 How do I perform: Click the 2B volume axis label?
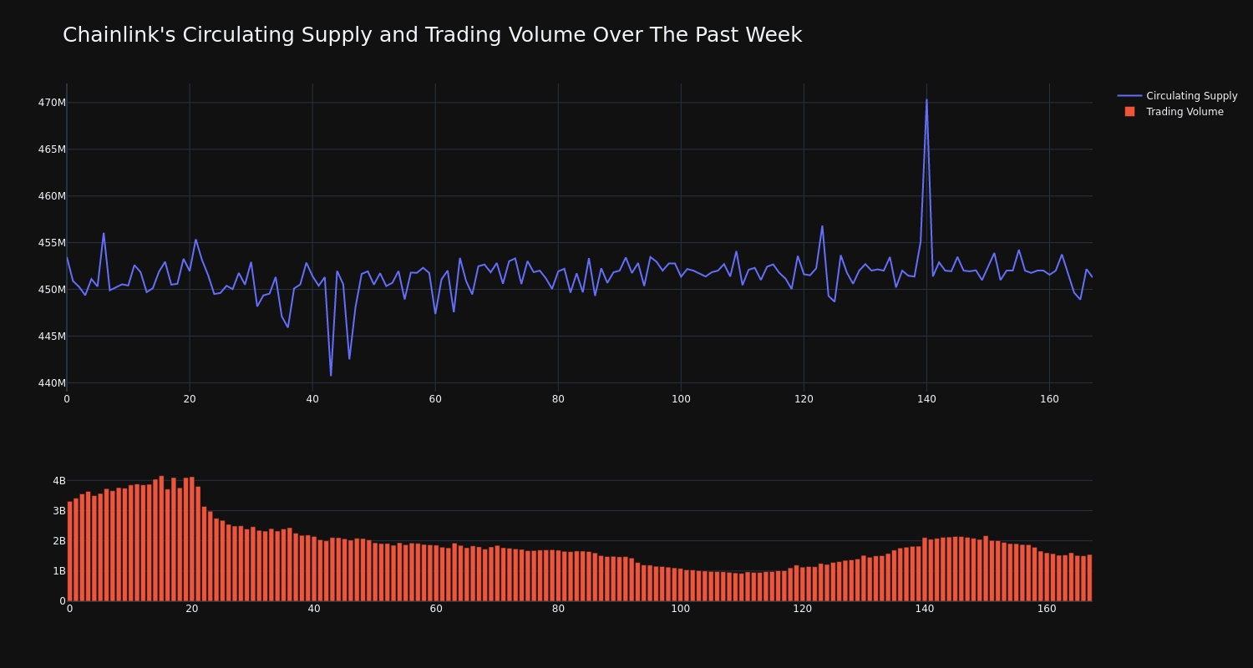pyautogui.click(x=59, y=541)
